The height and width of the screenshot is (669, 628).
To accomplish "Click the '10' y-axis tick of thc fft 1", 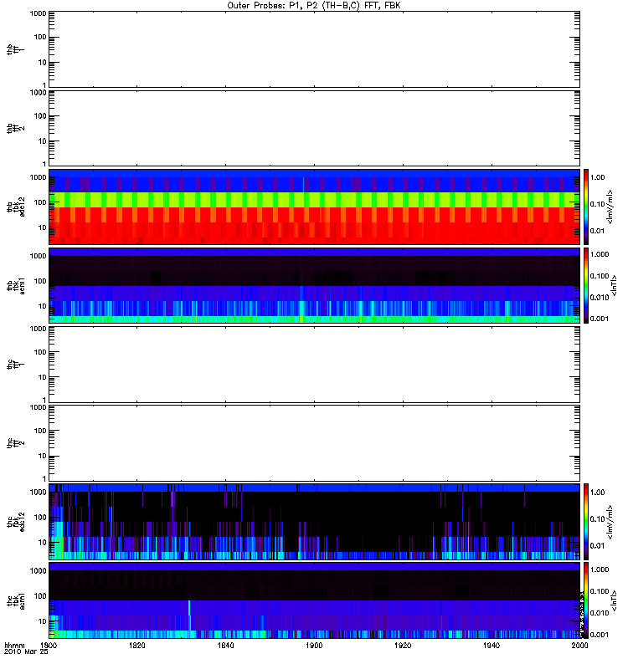I will 43,378.
